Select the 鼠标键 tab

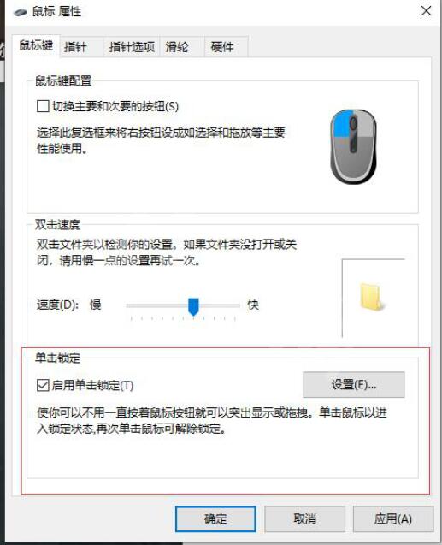pos(36,45)
